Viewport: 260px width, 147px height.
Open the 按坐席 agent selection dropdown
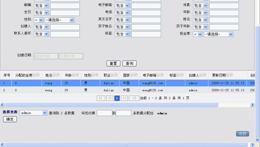tap(231, 34)
